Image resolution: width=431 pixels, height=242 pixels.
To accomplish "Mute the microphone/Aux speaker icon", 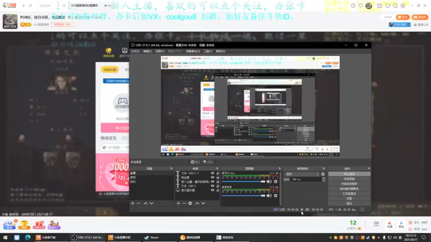I will 269,181.
